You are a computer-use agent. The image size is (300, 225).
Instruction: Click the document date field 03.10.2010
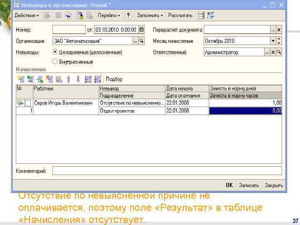(116, 30)
